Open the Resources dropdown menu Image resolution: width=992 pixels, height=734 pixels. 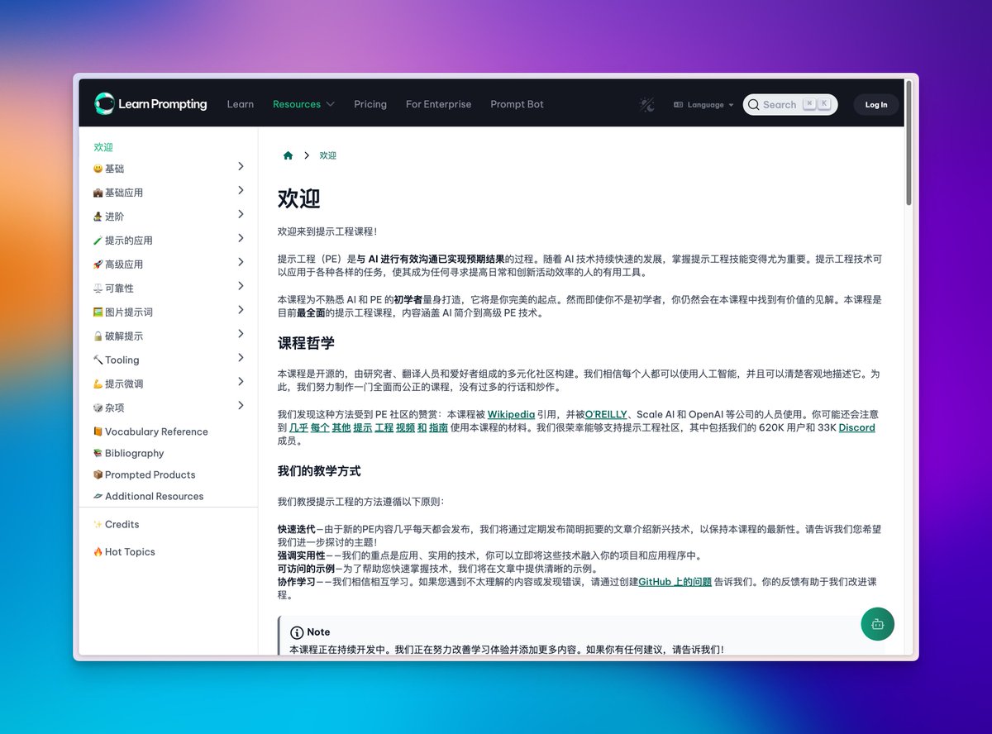coord(303,104)
